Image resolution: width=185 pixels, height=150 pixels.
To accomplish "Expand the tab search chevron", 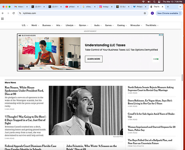I will 180,7.
